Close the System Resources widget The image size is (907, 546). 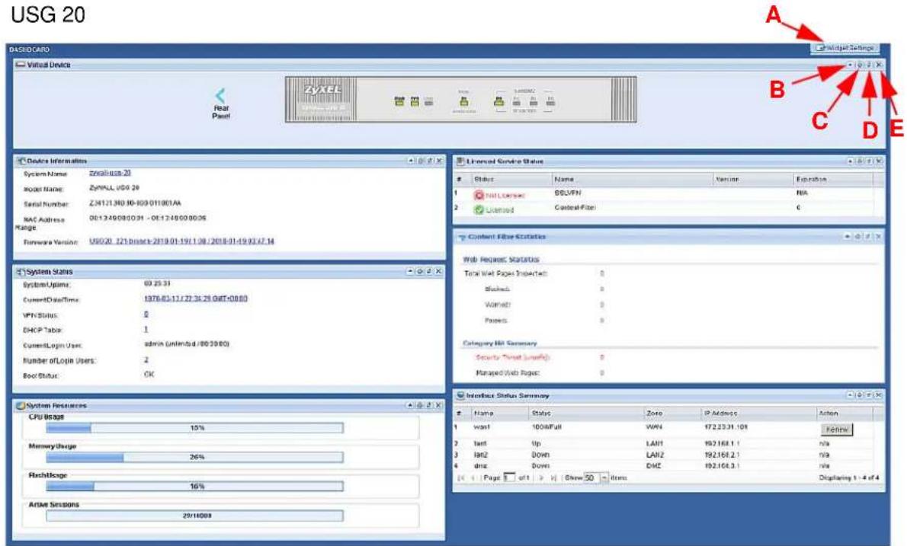point(438,406)
